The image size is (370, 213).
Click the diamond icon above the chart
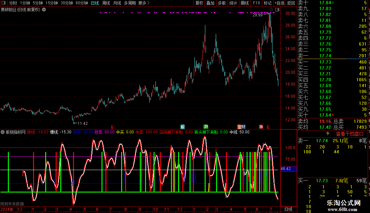point(271,10)
